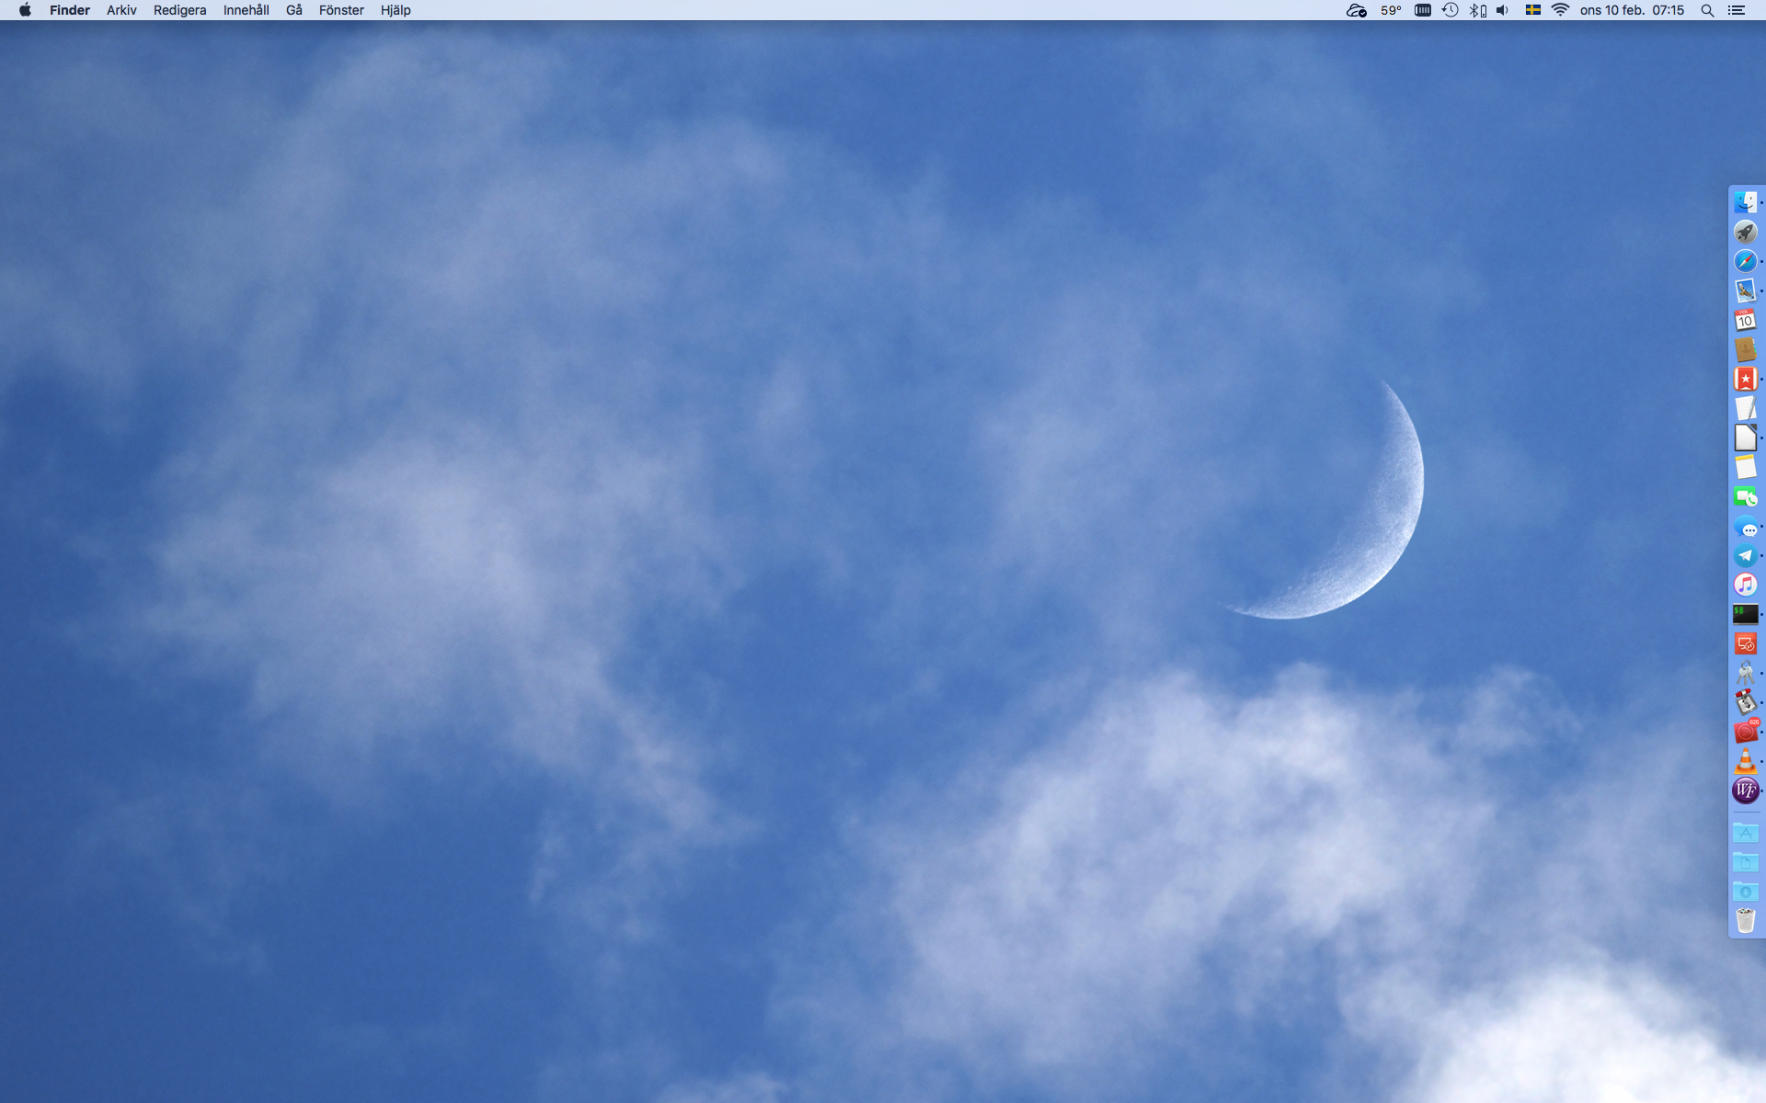Open the Trash in the dock
Image resolution: width=1766 pixels, height=1103 pixels.
point(1745,920)
